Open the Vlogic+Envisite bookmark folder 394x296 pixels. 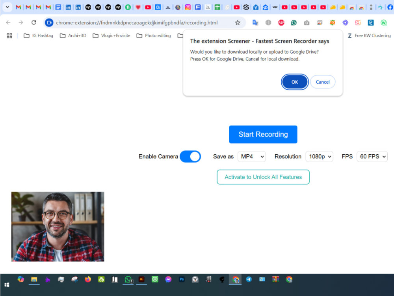[x=112, y=36]
